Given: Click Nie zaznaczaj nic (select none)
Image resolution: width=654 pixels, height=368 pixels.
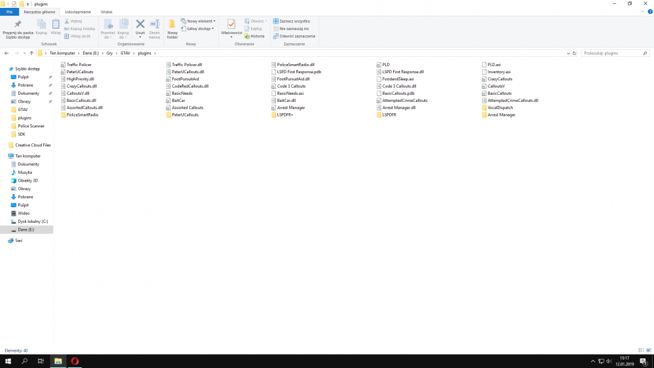Looking at the screenshot, I should tap(291, 29).
